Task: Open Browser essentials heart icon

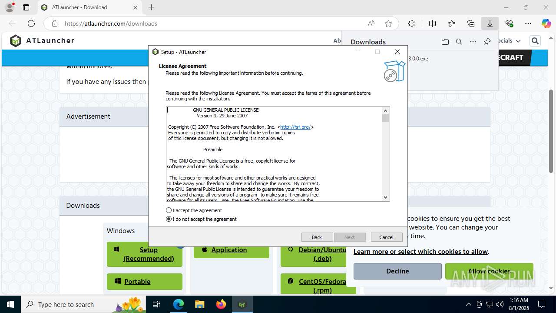Action: [509, 23]
